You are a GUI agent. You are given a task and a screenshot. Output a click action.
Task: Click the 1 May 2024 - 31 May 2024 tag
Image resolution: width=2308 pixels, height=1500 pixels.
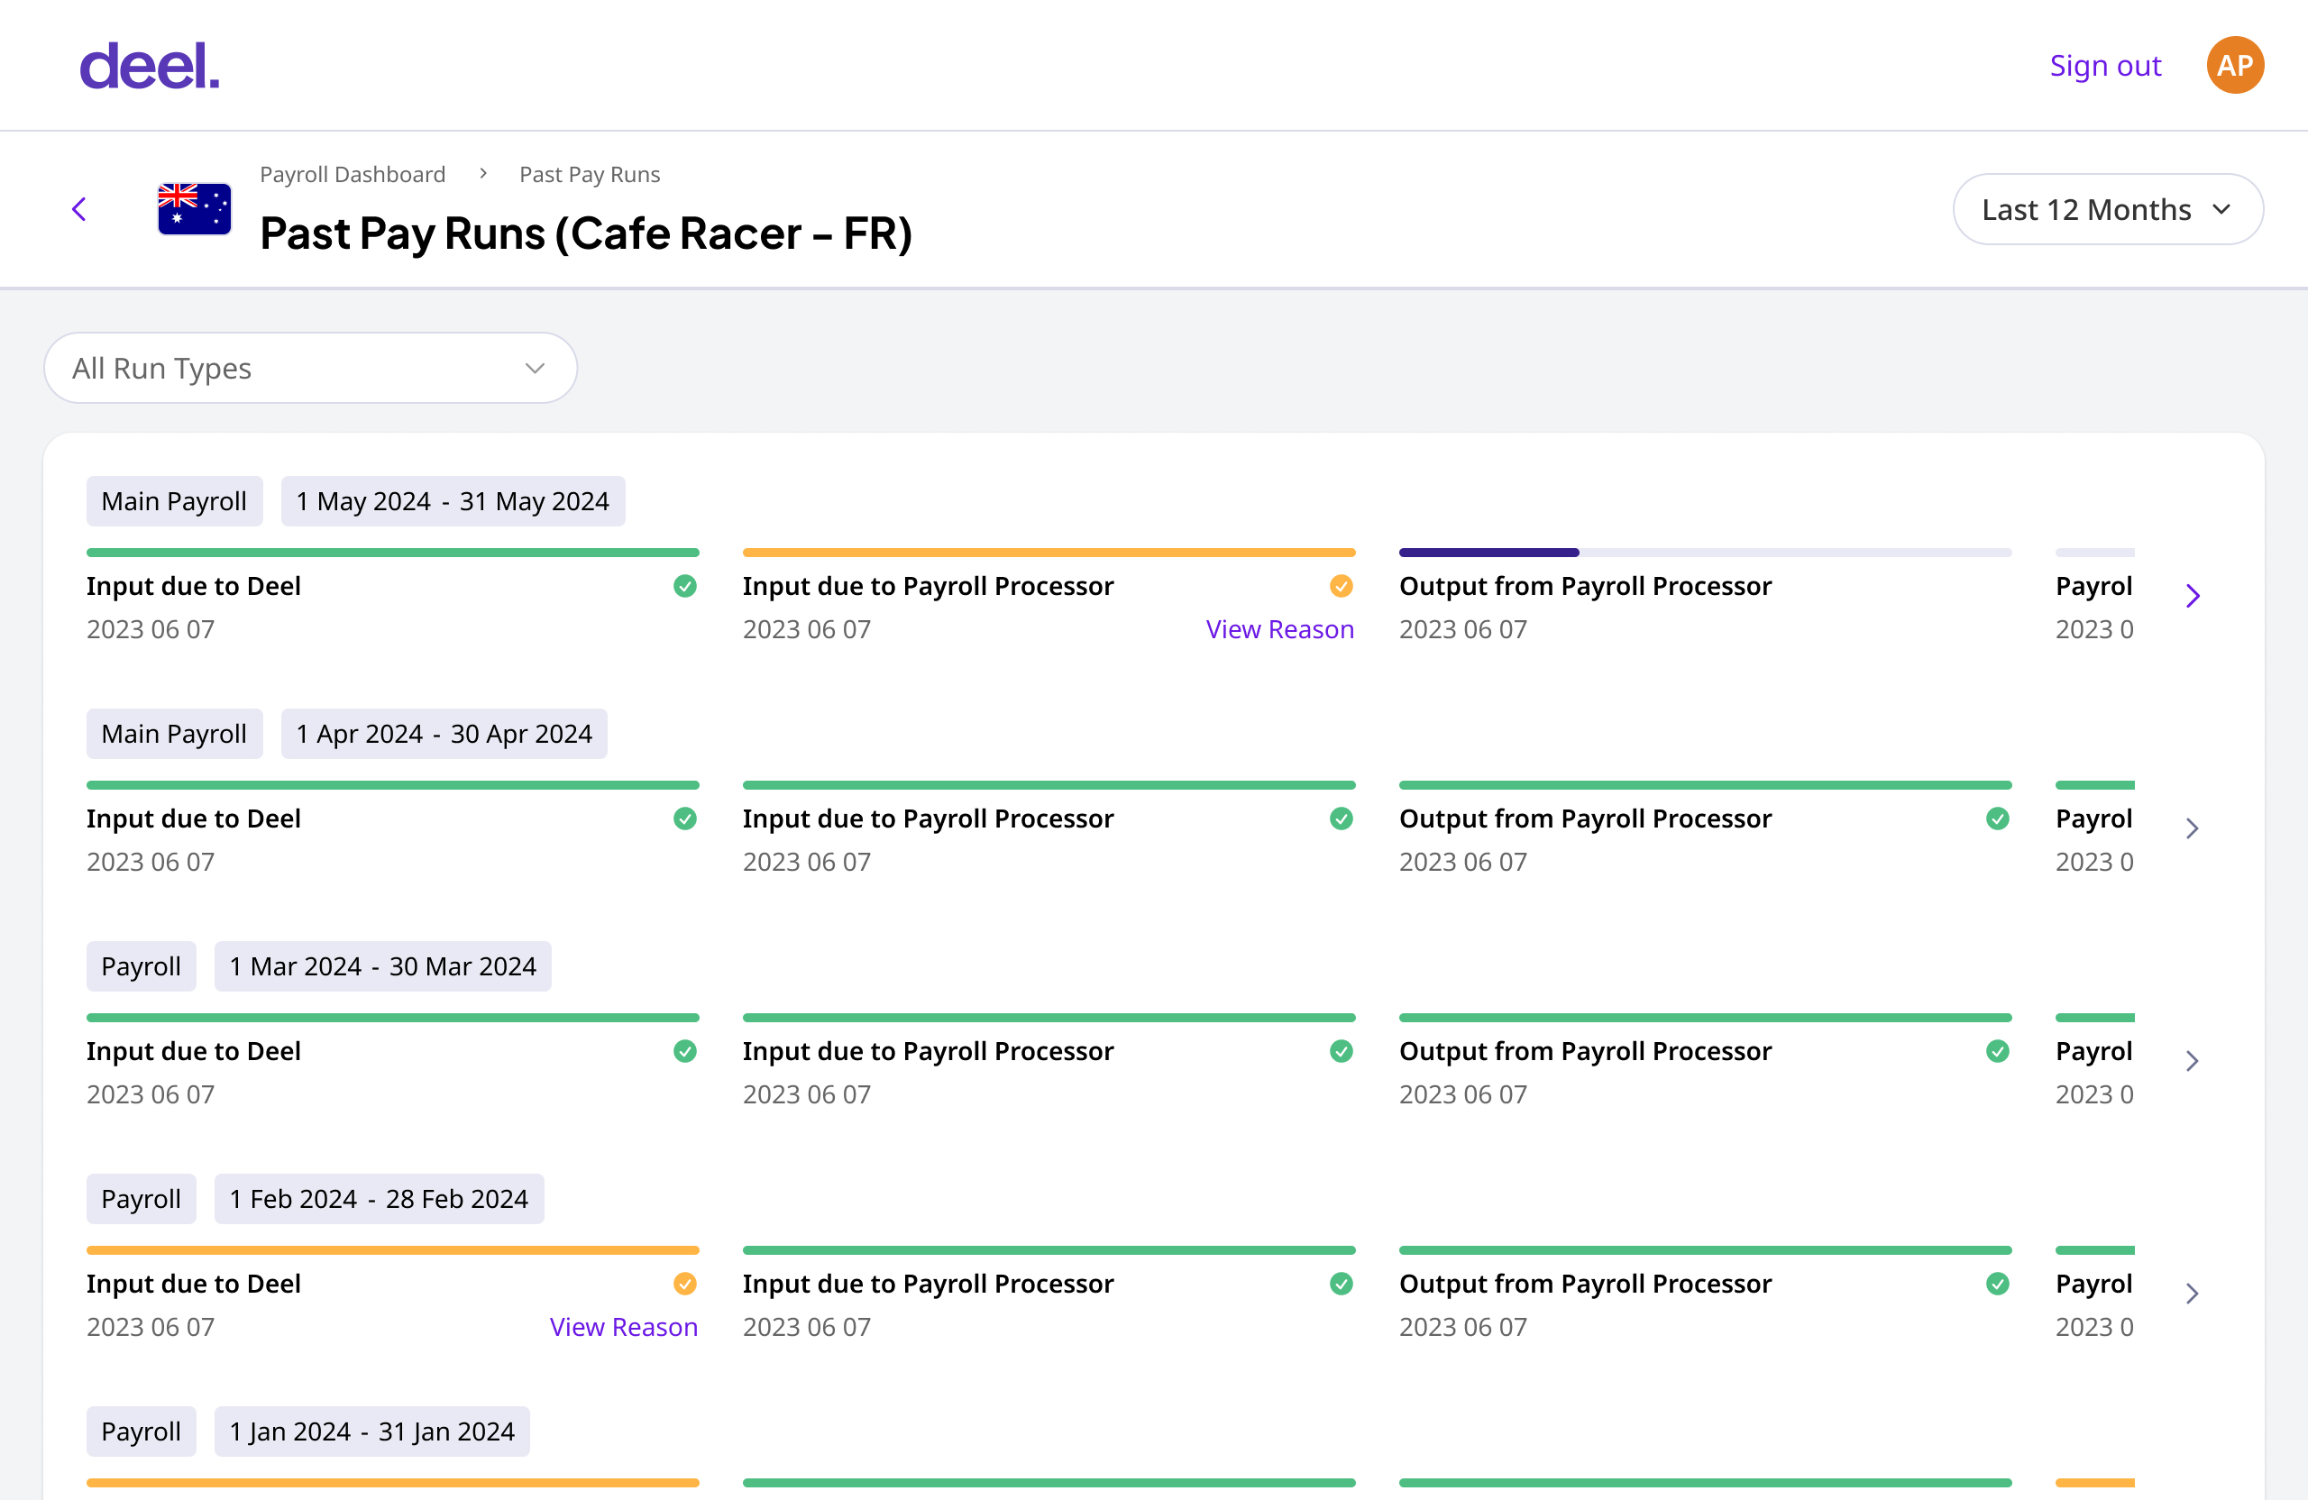pos(453,501)
